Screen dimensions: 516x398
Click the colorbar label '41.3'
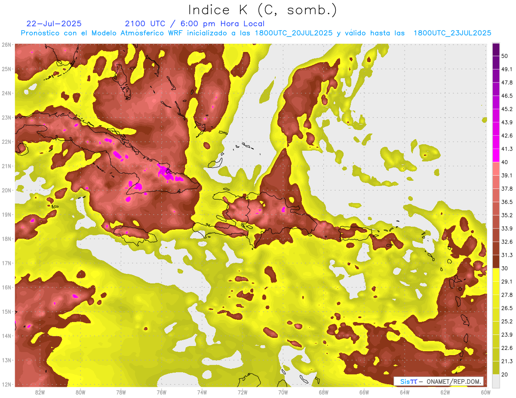point(507,149)
